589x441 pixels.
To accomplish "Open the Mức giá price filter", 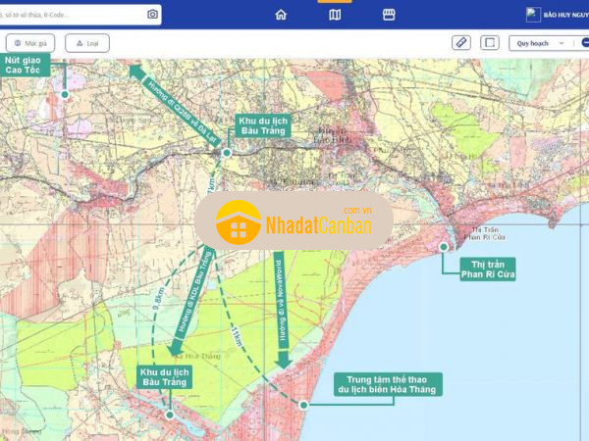I will coord(31,43).
